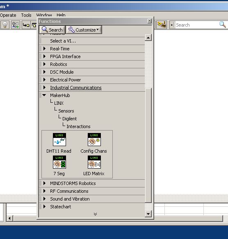Collapse the MakerHub category

coord(44,95)
